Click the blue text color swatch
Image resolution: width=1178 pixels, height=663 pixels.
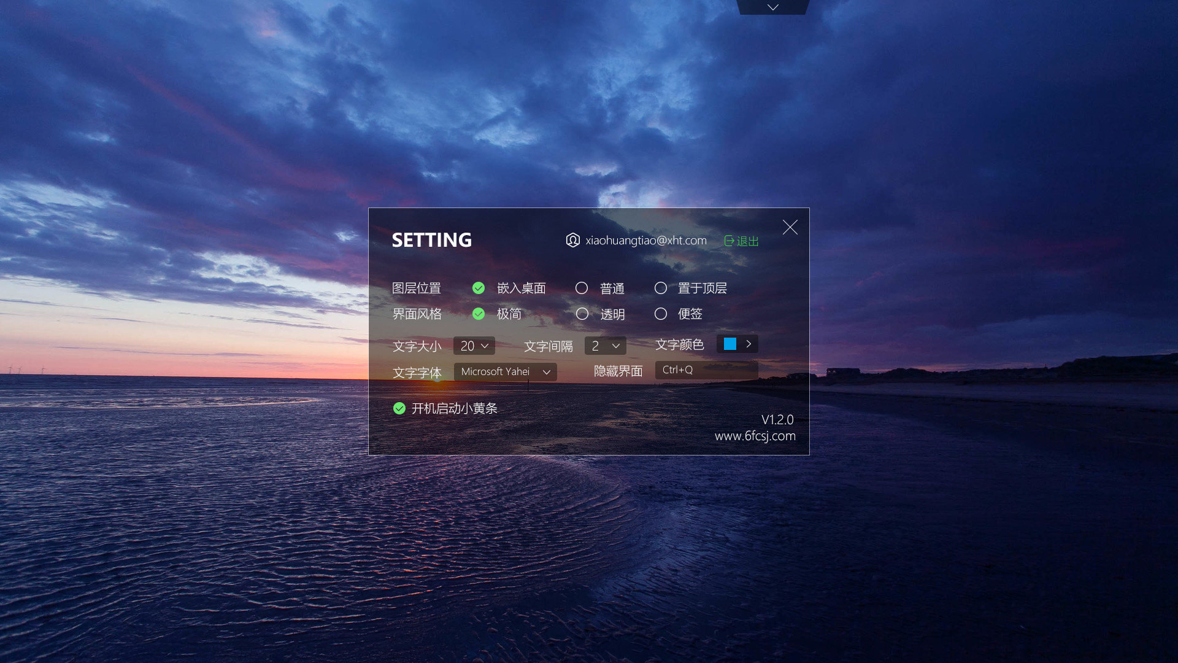click(729, 344)
